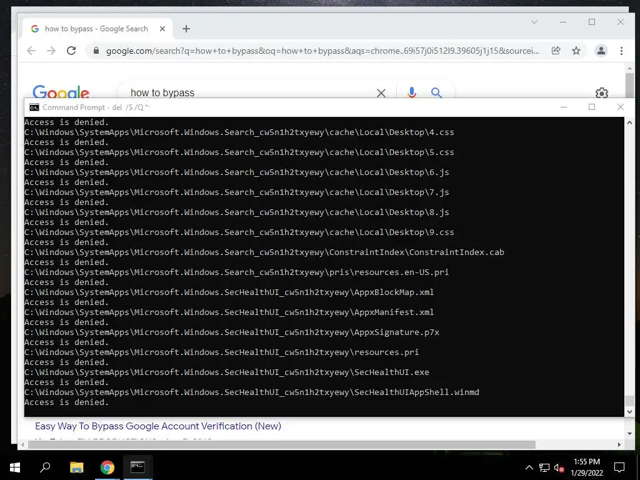Image resolution: width=640 pixels, height=480 pixels.
Task: Open Windows Start menu
Action: tap(15, 467)
